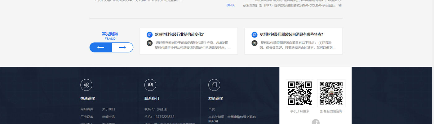Click the previous arrow under 常见问题
This screenshot has width=434, height=124.
pyautogui.click(x=100, y=47)
